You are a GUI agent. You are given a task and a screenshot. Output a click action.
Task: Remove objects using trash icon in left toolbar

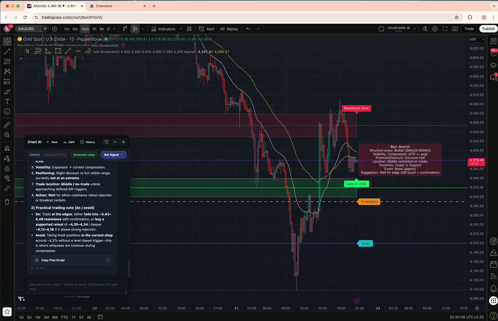pos(7,202)
